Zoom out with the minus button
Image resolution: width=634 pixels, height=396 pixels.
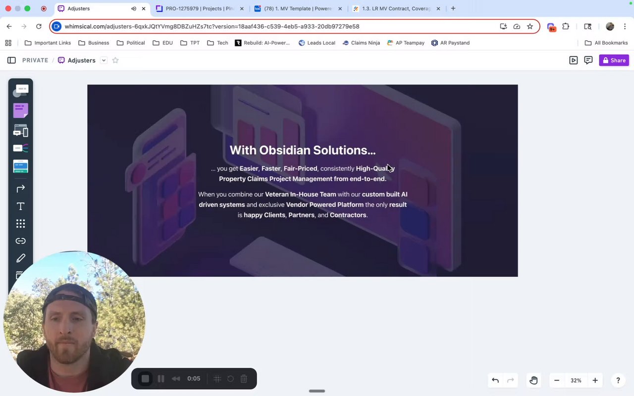pyautogui.click(x=557, y=380)
